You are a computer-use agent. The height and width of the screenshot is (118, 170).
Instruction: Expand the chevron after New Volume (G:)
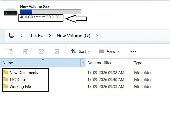point(97,35)
